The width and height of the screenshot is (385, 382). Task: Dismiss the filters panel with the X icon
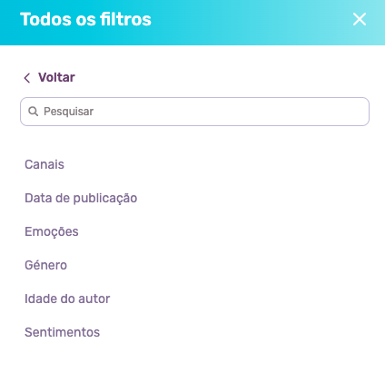tap(360, 19)
